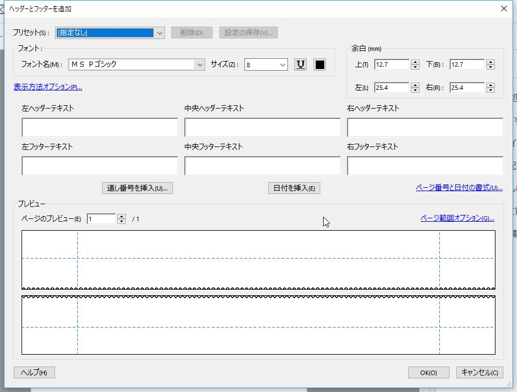Expand the フォント名 font dropdown

[x=137, y=64]
